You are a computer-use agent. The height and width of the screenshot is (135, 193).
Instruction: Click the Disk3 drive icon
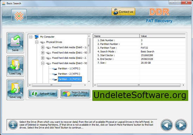click(x=49, y=63)
